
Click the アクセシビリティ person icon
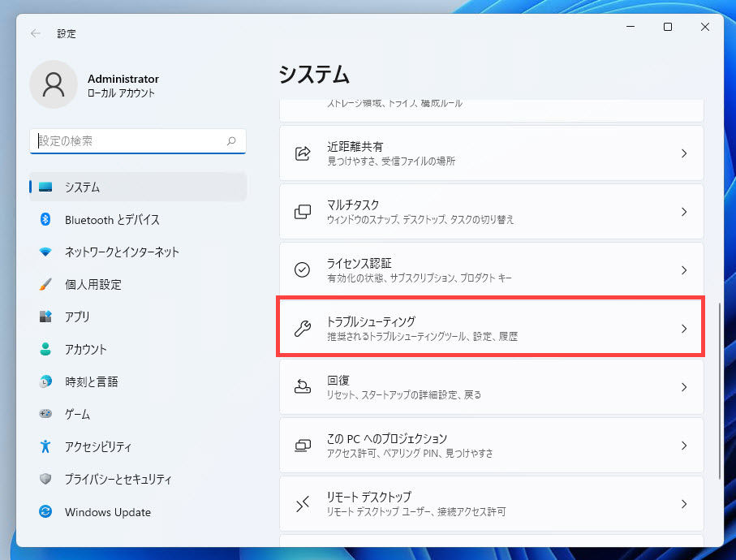pyautogui.click(x=46, y=446)
